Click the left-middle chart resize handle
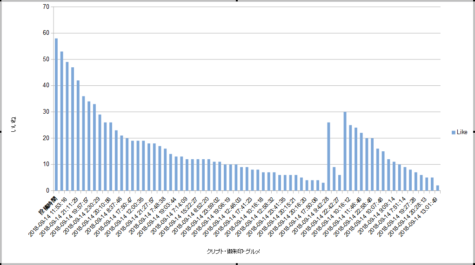This screenshot has width=475, height=265. pyautogui.click(x=1, y=132)
